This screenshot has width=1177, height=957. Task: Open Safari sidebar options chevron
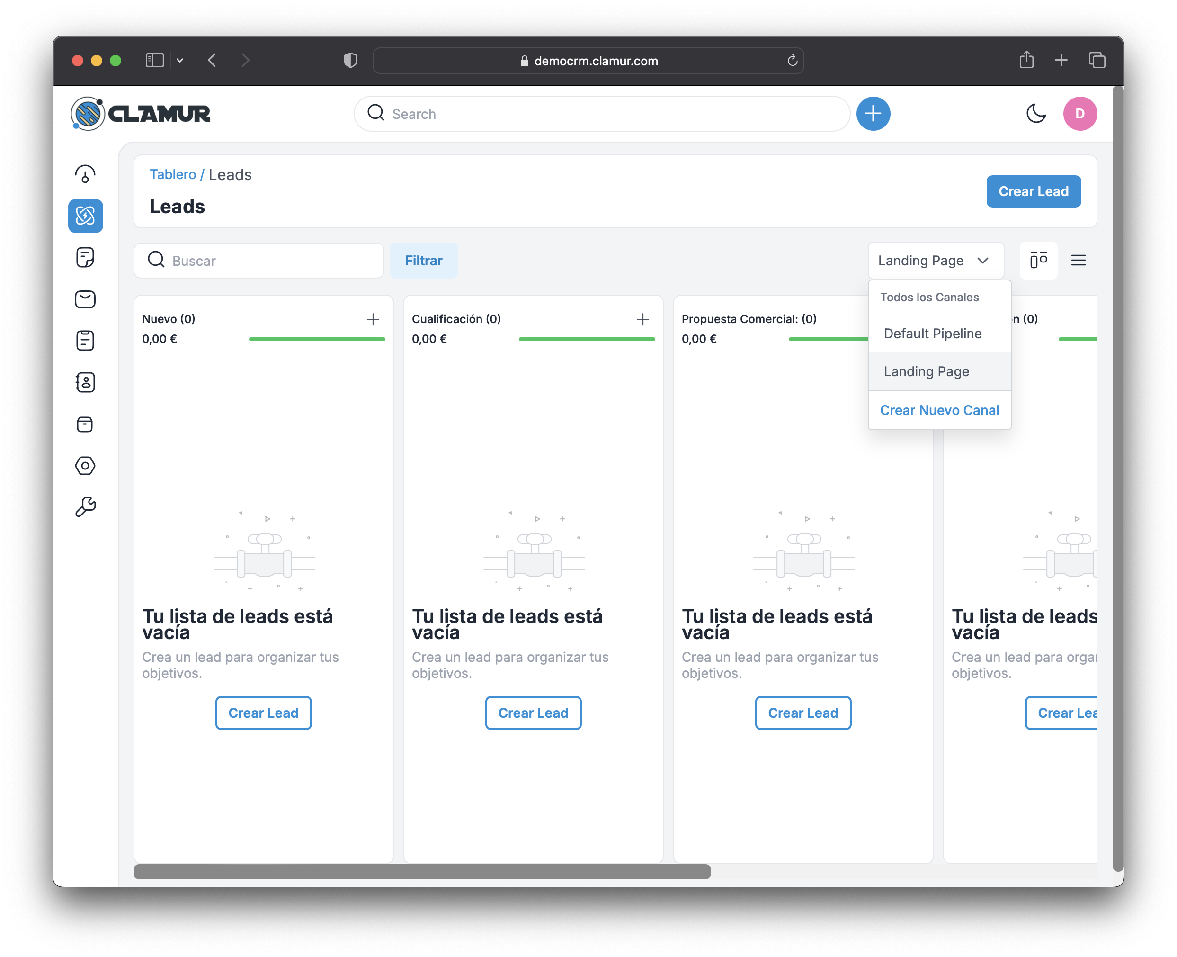pos(179,60)
